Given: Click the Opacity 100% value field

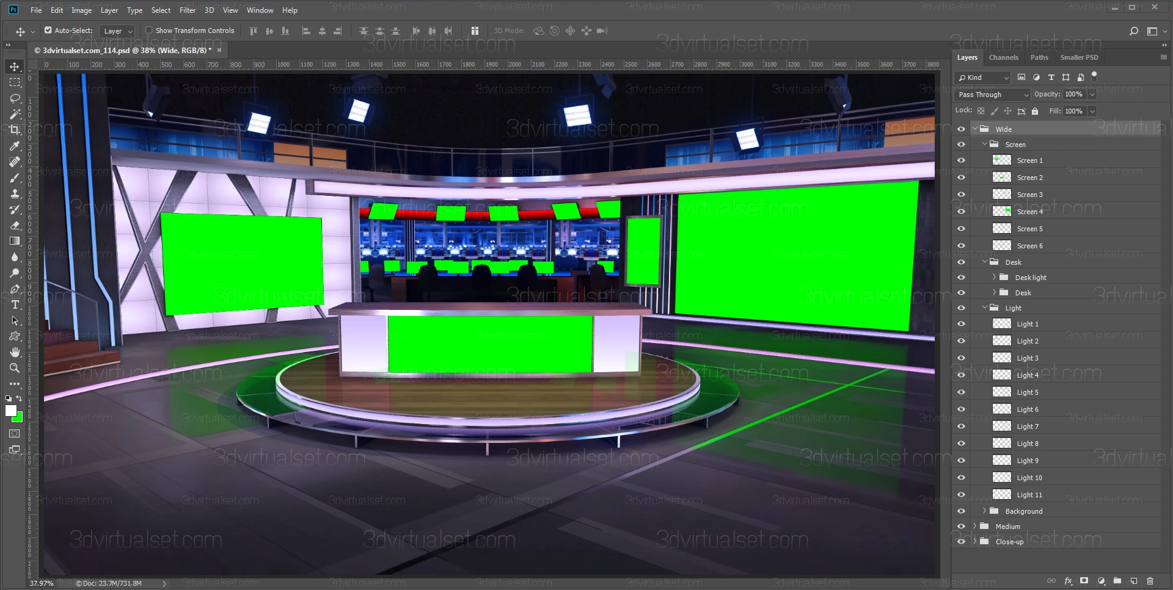Looking at the screenshot, I should (1073, 95).
